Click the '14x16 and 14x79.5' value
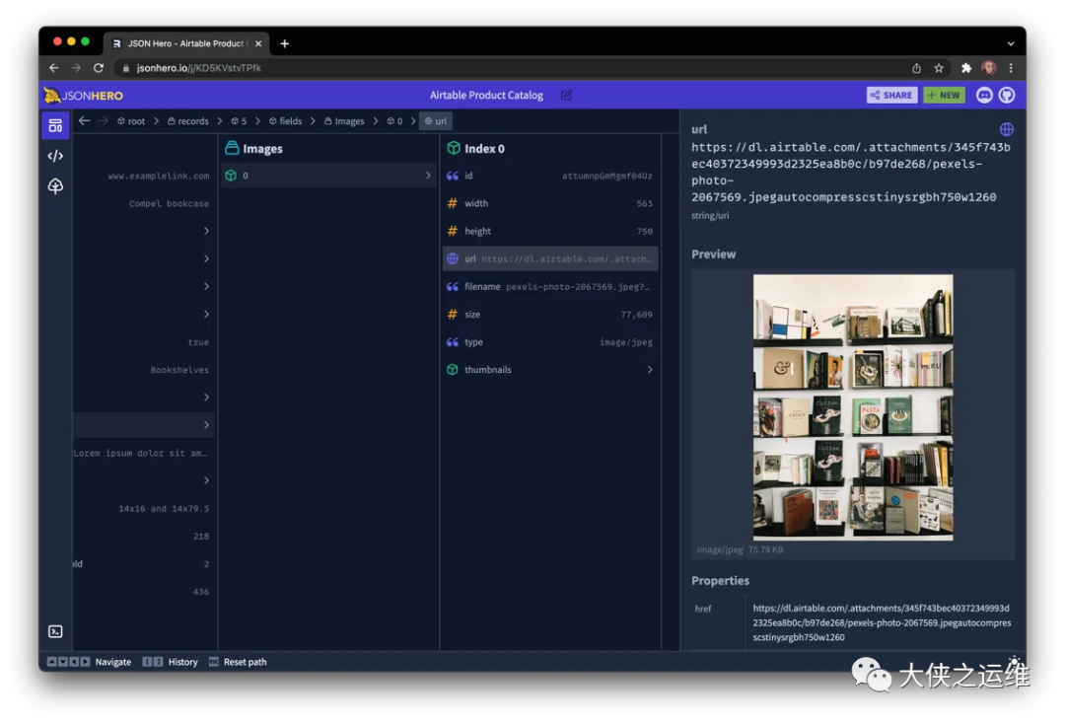Viewport: 1065px width, 723px height. pos(164,508)
